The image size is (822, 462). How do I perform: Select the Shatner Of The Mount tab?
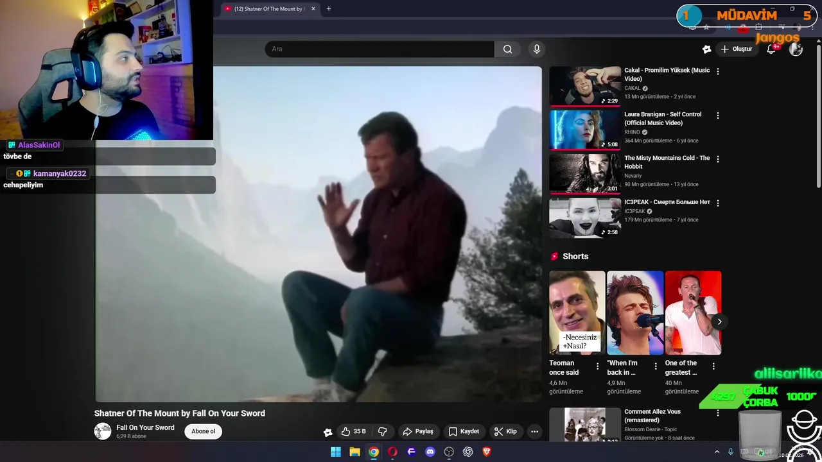[x=269, y=9]
